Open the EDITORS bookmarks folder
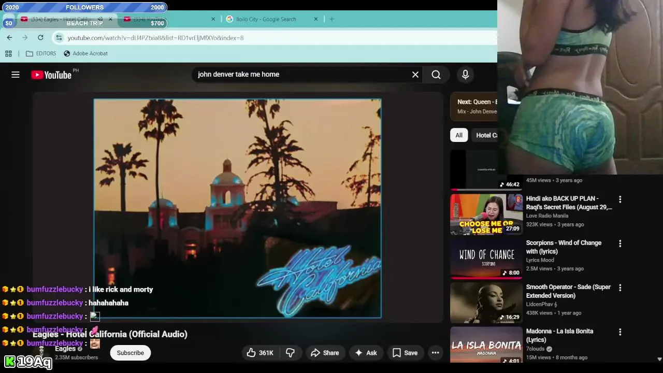This screenshot has height=373, width=663. 41,53
